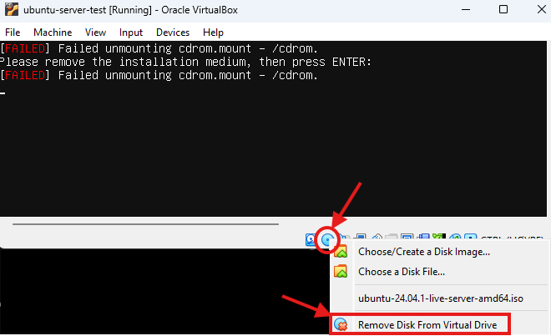Click the Choose/Create Disk Image folder icon
The image size is (551, 336).
(x=341, y=252)
